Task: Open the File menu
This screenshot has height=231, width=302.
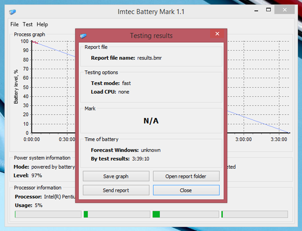Action: click(x=15, y=24)
